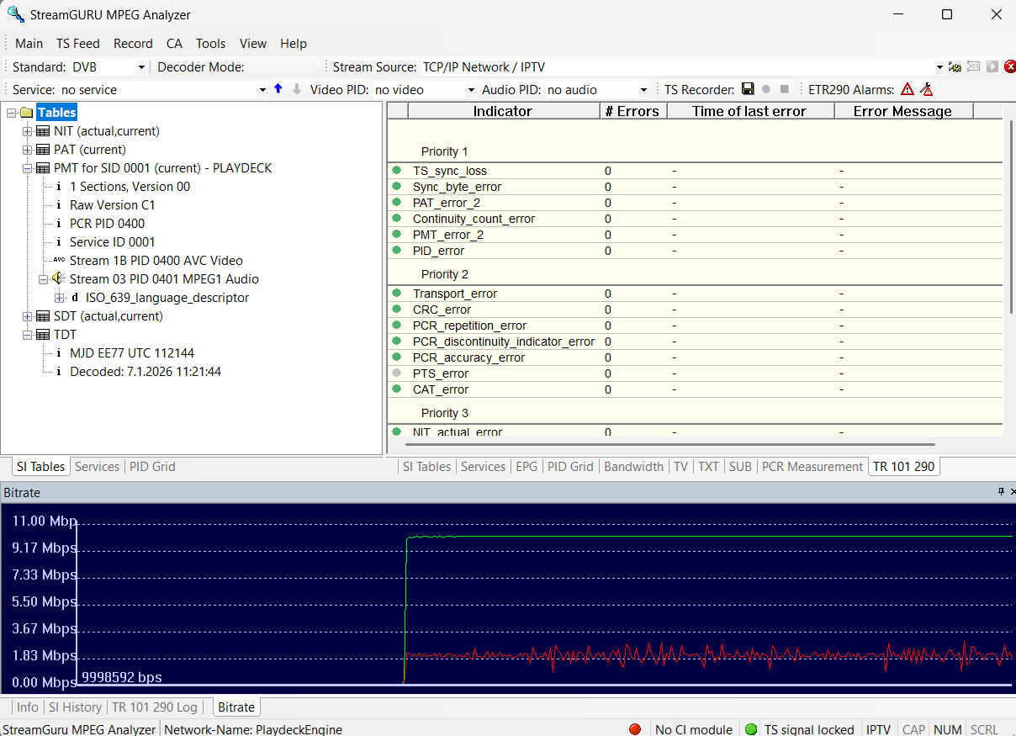
Task: Click the # Errors column header
Action: (632, 111)
